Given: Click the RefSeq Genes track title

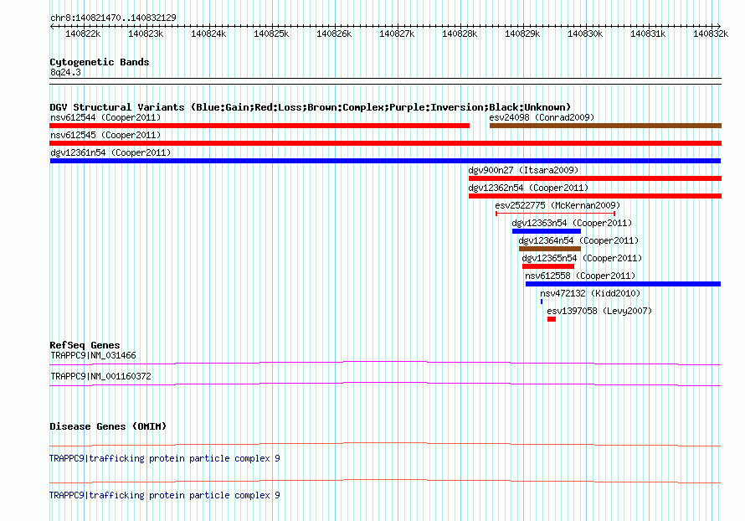Looking at the screenshot, I should pos(85,345).
